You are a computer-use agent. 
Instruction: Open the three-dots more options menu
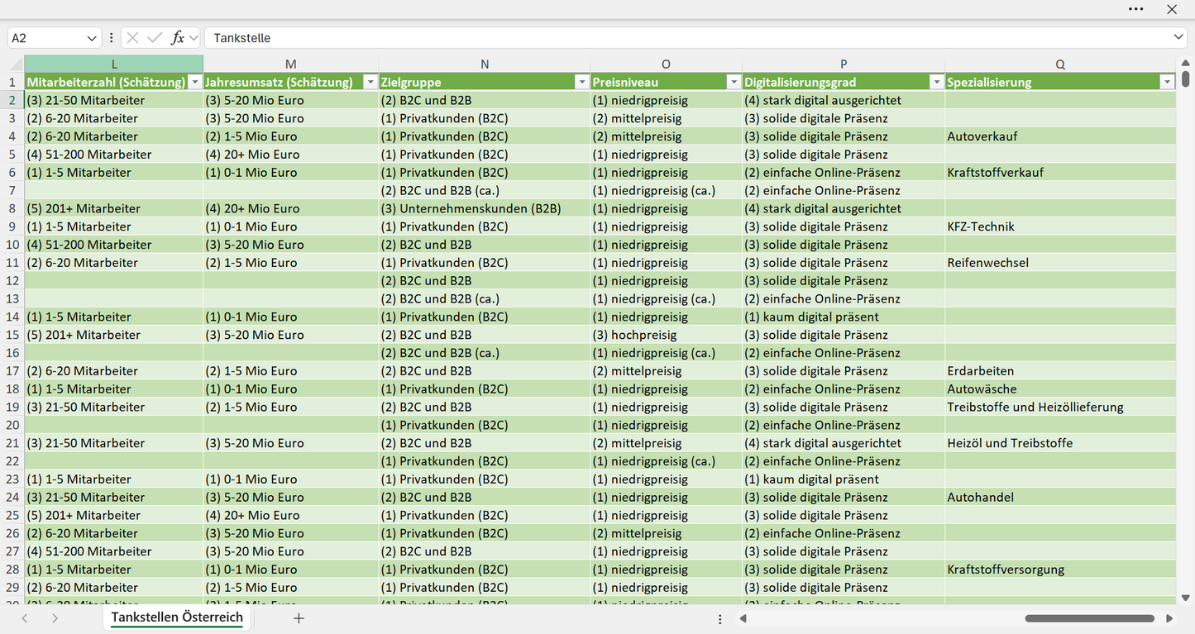[1136, 9]
